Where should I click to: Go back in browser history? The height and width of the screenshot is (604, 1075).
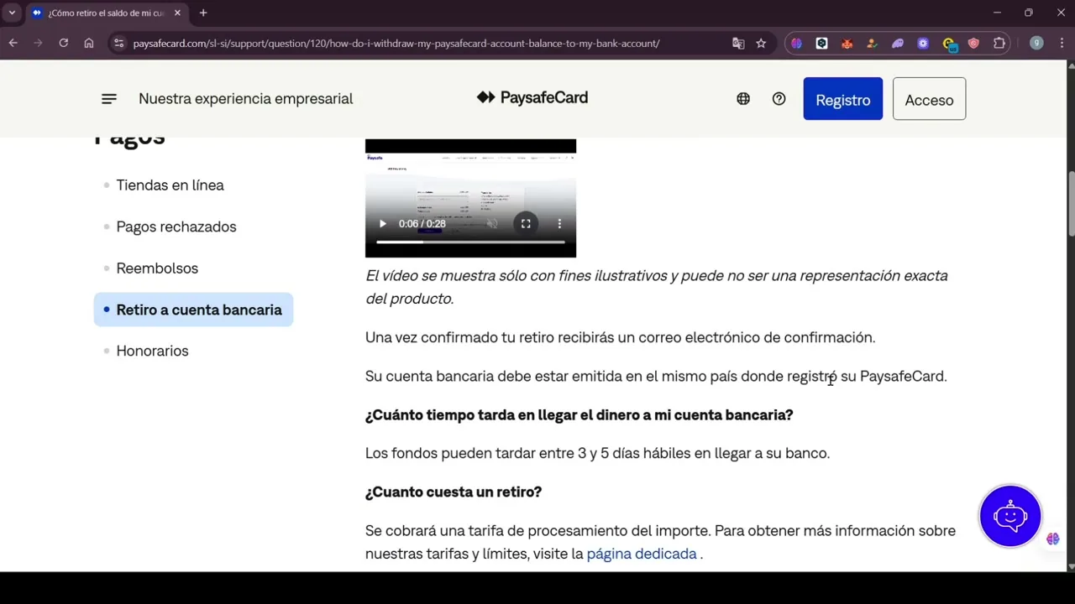[13, 43]
